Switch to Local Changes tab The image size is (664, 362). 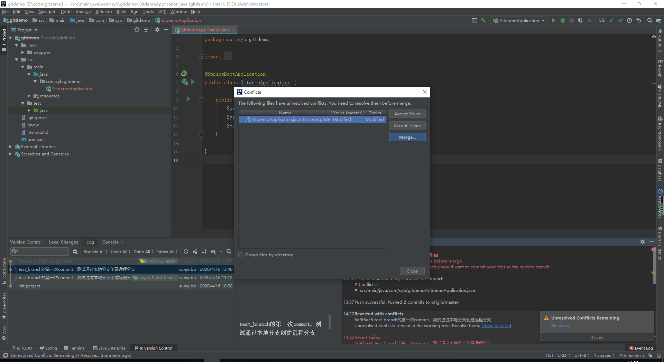pyautogui.click(x=64, y=242)
